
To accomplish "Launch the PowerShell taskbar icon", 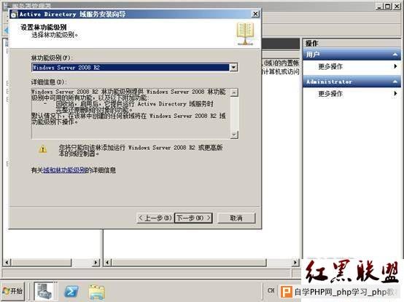I will [x=71, y=292].
